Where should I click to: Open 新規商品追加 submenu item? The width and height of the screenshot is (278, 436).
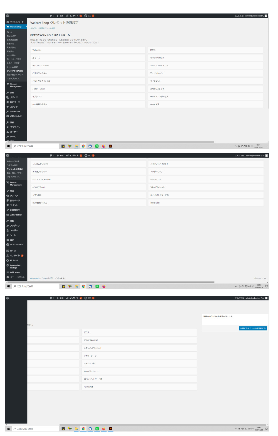(x=12, y=40)
